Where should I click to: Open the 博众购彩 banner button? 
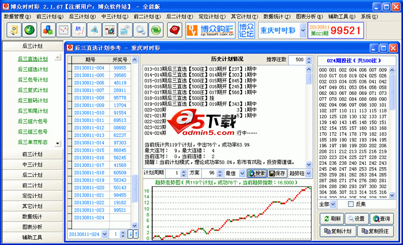tap(210, 30)
